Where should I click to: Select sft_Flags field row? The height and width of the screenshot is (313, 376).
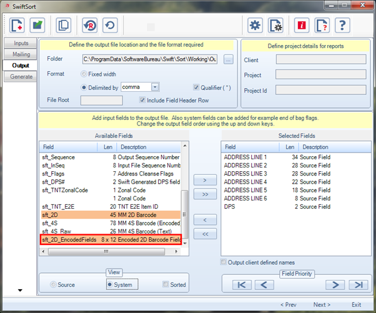point(111,174)
